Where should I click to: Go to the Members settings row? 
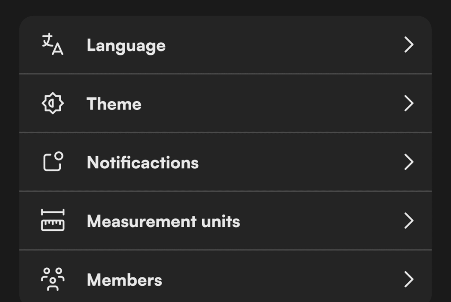(x=264, y=280)
